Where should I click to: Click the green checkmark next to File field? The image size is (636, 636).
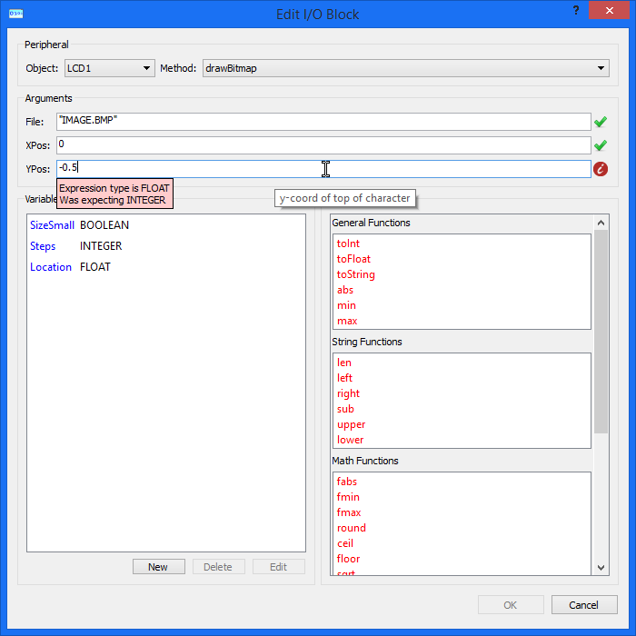[600, 122]
